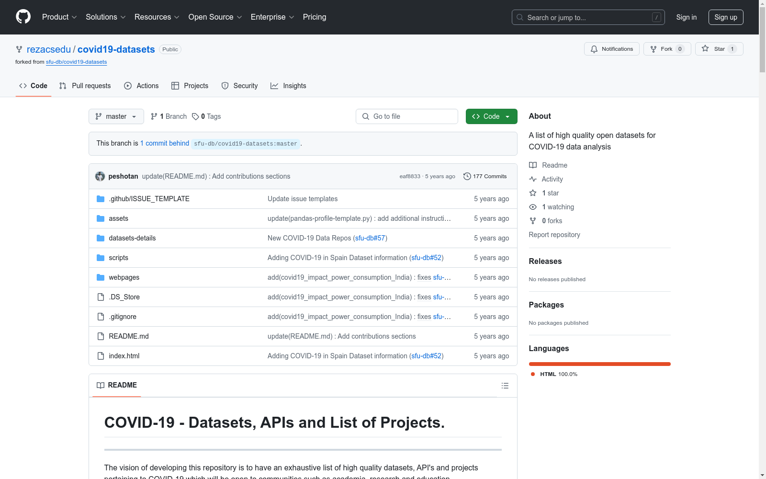Open the sfu-db#57 issue link
Image resolution: width=766 pixels, height=479 pixels.
(370, 238)
